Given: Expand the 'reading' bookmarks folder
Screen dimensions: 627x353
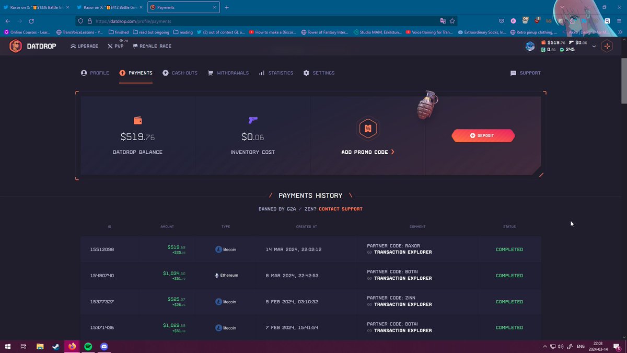Looking at the screenshot, I should click(x=183, y=32).
